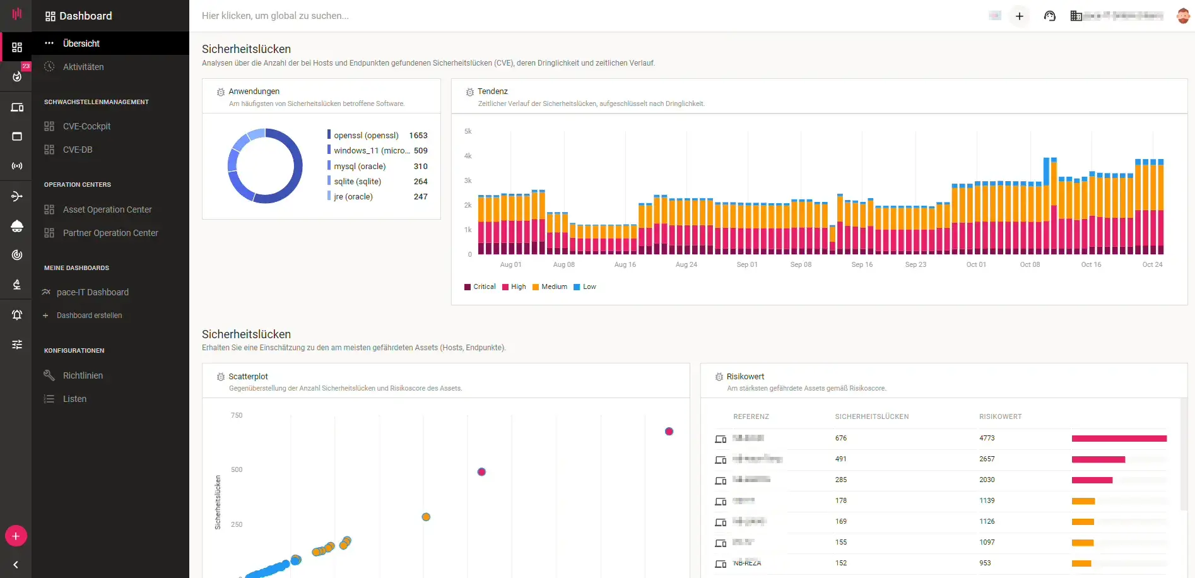Click the microscope icon in the left rail
This screenshot has width=1195, height=578.
click(x=17, y=284)
